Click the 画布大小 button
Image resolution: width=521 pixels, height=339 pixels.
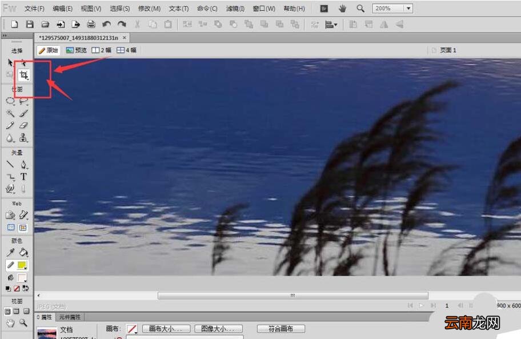pyautogui.click(x=166, y=329)
